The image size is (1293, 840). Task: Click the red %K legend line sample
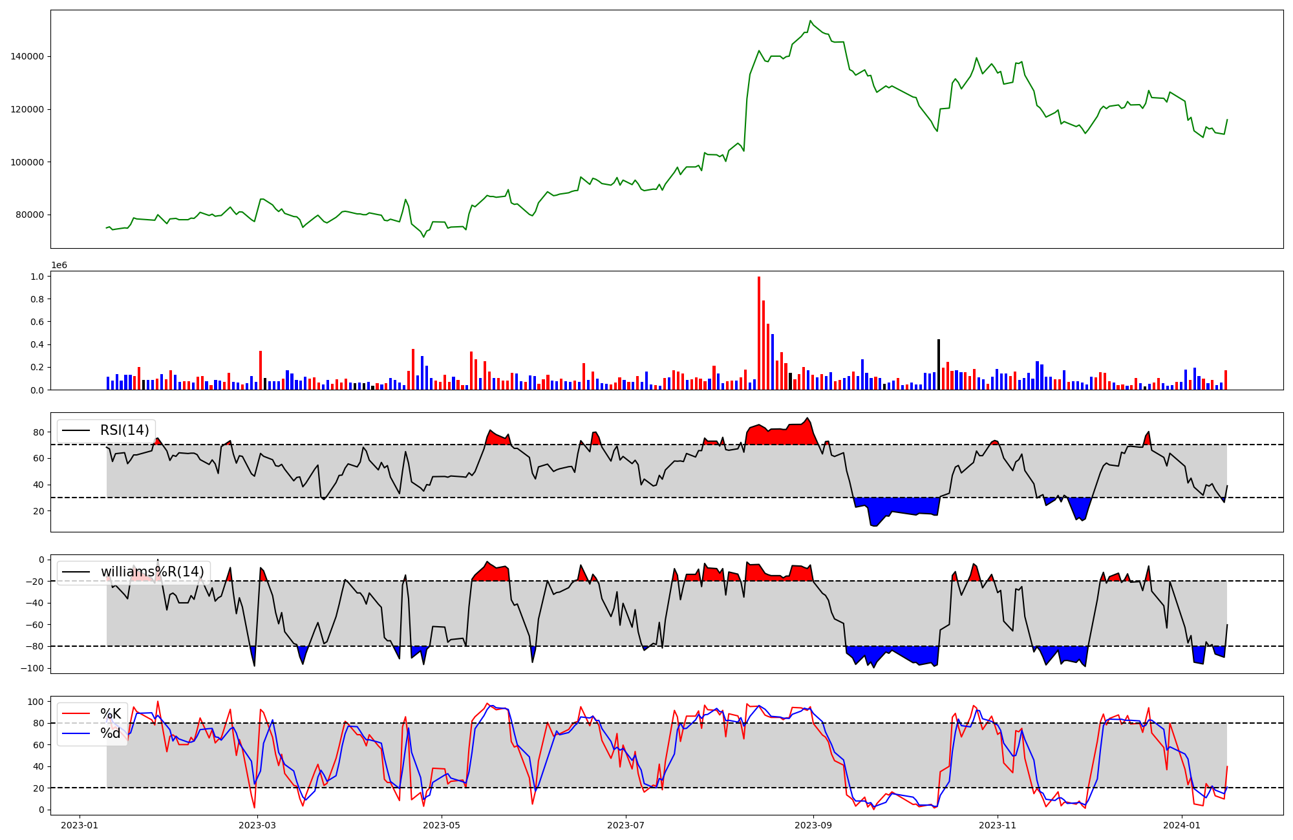75,714
